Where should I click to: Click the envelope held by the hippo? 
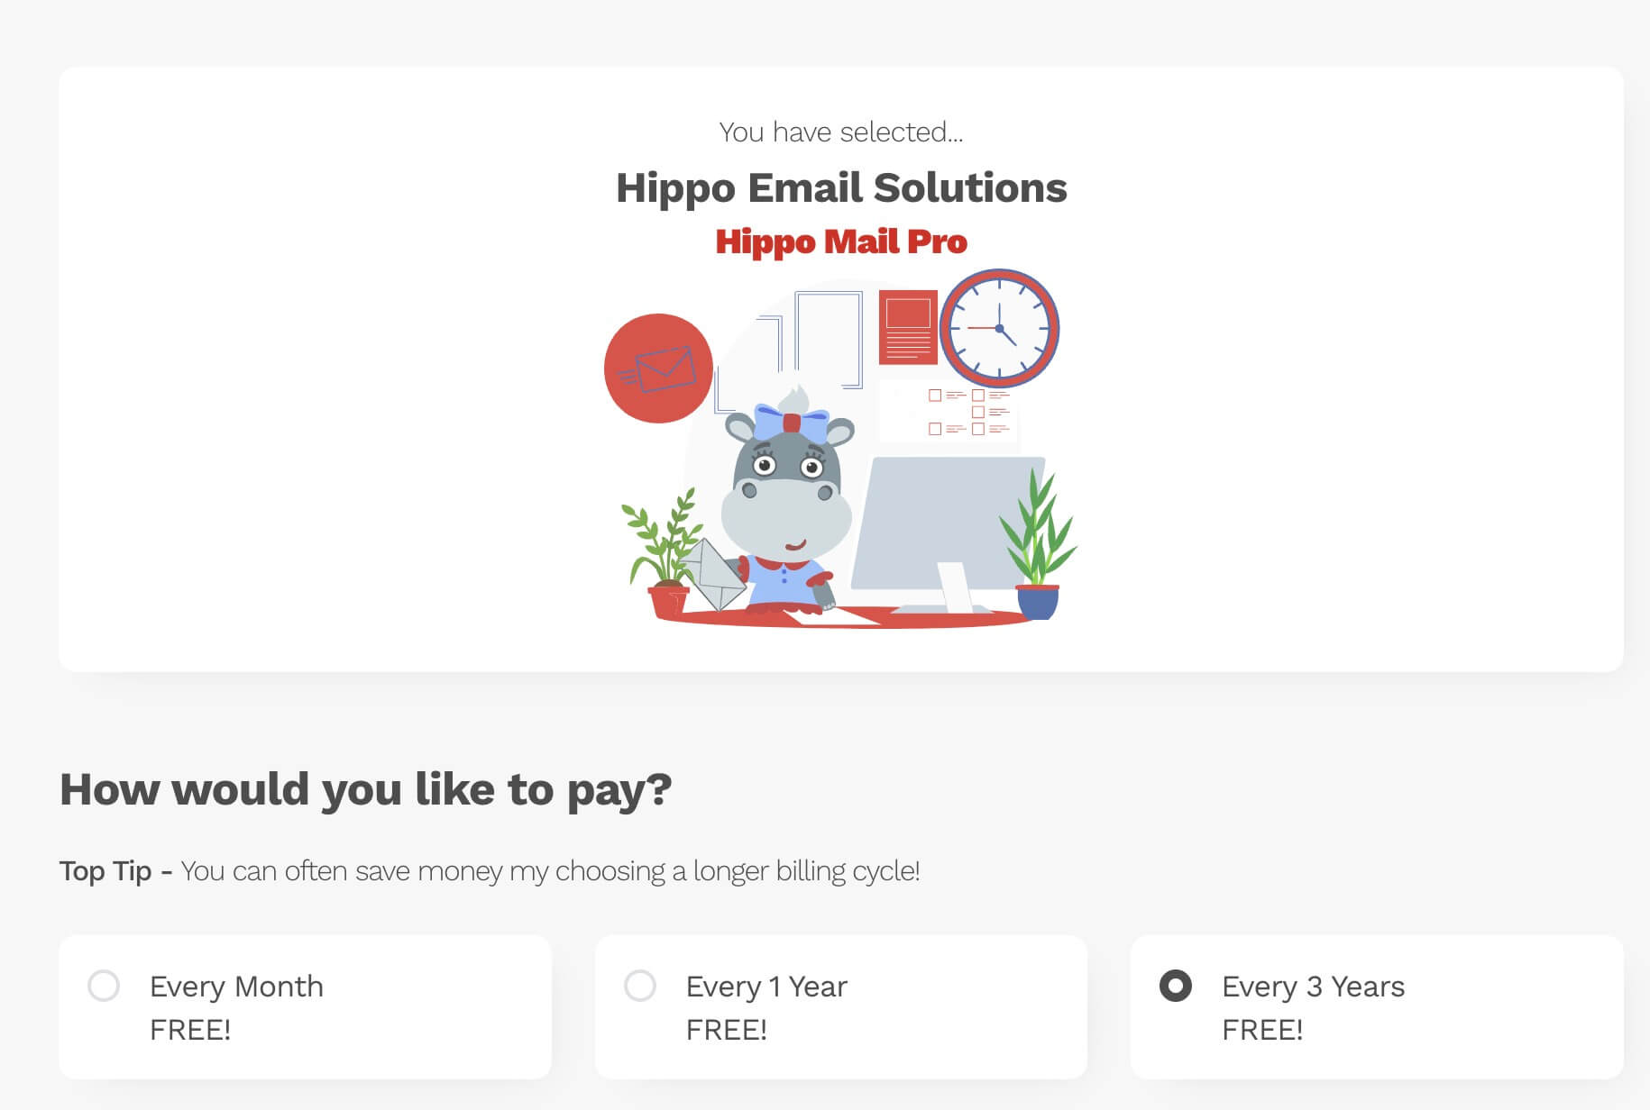coord(717,577)
